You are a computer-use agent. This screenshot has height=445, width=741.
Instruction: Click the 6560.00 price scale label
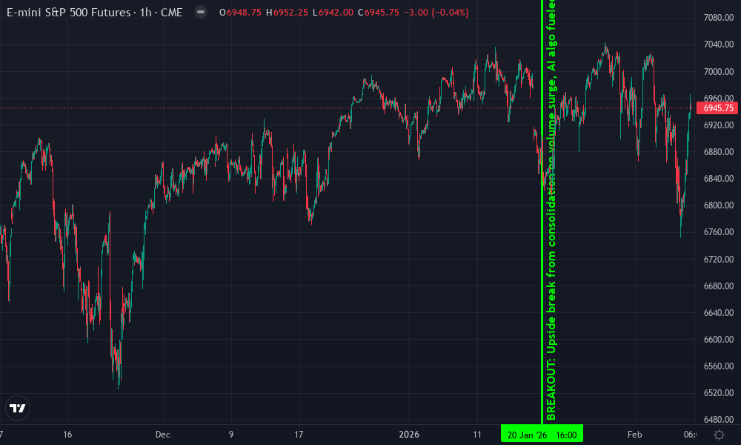[718, 366]
